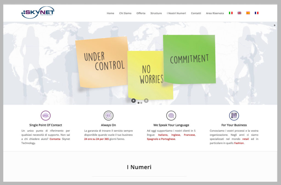Click the red retail link
281x185 pixels.
click(246, 139)
